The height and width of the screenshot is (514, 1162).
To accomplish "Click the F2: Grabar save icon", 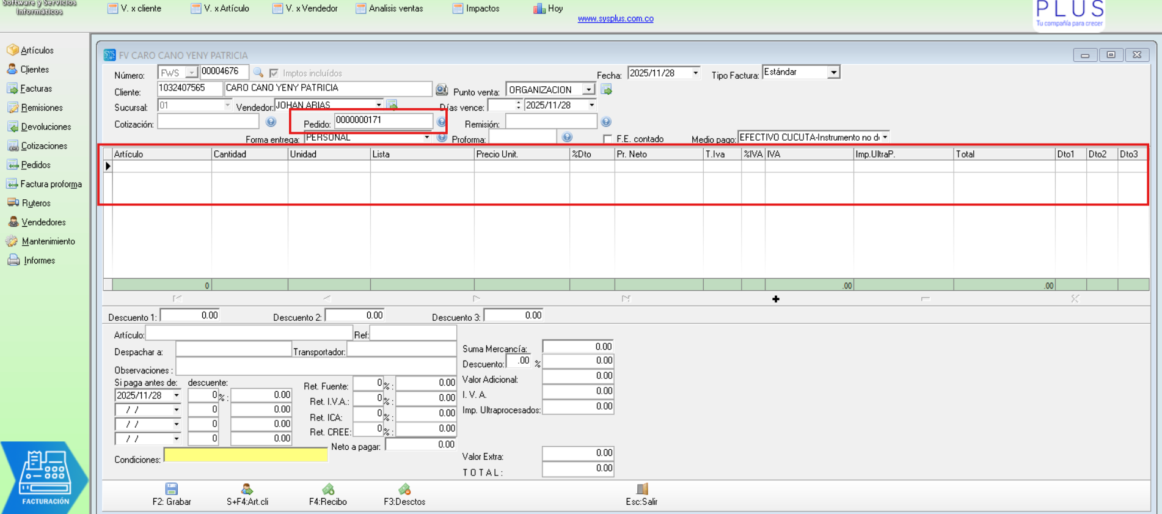I will [172, 489].
